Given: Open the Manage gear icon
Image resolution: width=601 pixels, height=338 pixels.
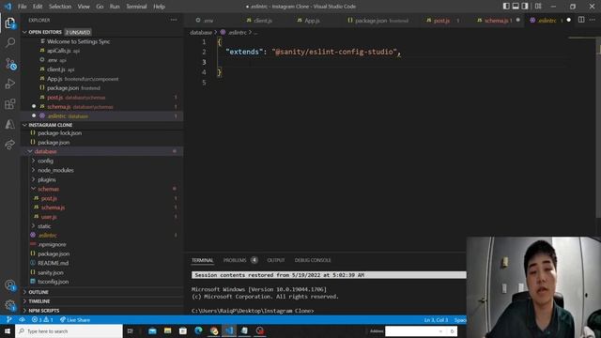Looking at the screenshot, I should (10, 305).
